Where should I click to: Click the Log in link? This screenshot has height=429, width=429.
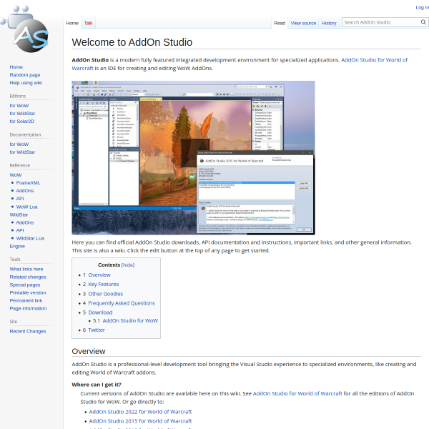pyautogui.click(x=422, y=8)
